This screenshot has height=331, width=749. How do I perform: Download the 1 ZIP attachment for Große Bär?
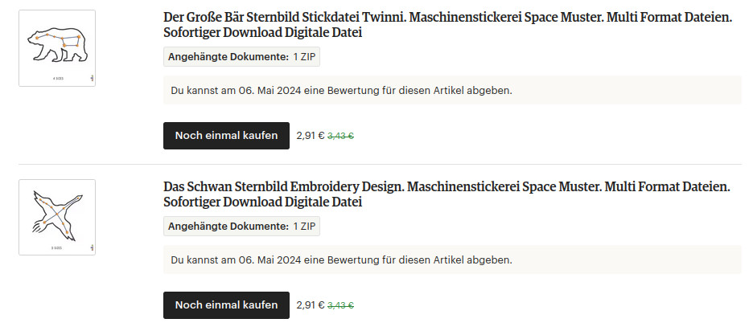coord(241,57)
